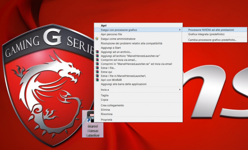Select Estrai qui

coord(138,72)
